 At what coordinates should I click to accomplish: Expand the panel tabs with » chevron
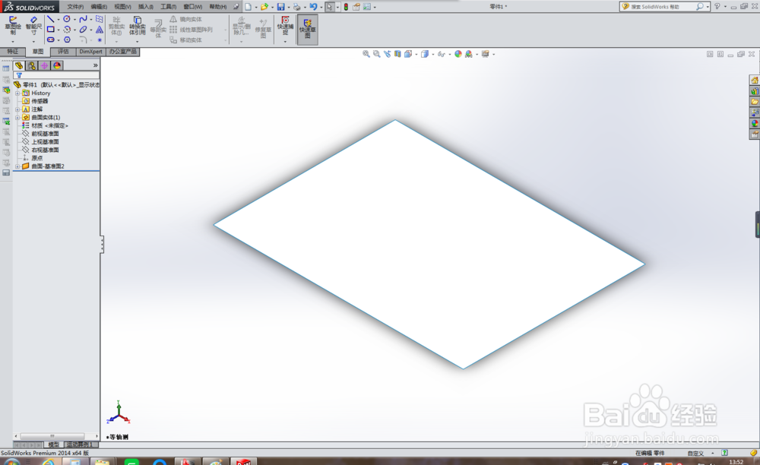click(96, 65)
